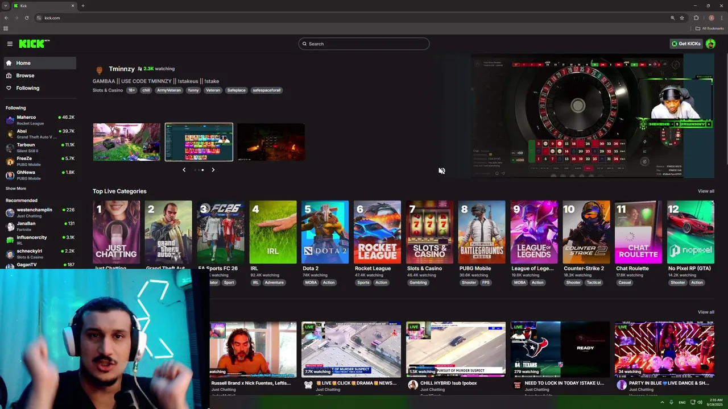The image size is (728, 409).
Task: Open JanaBan recommended channel
Action: (40, 226)
